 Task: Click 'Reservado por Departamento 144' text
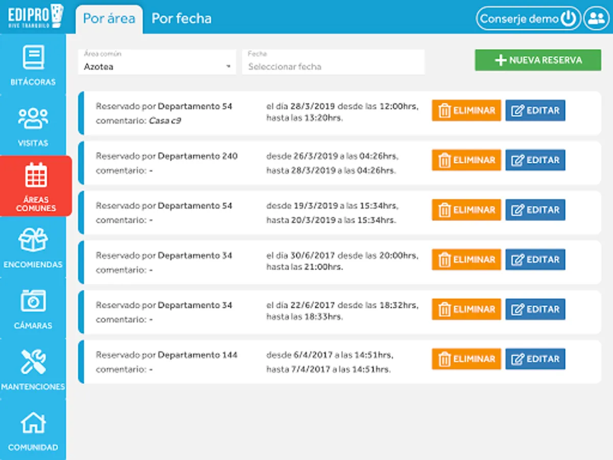click(167, 355)
